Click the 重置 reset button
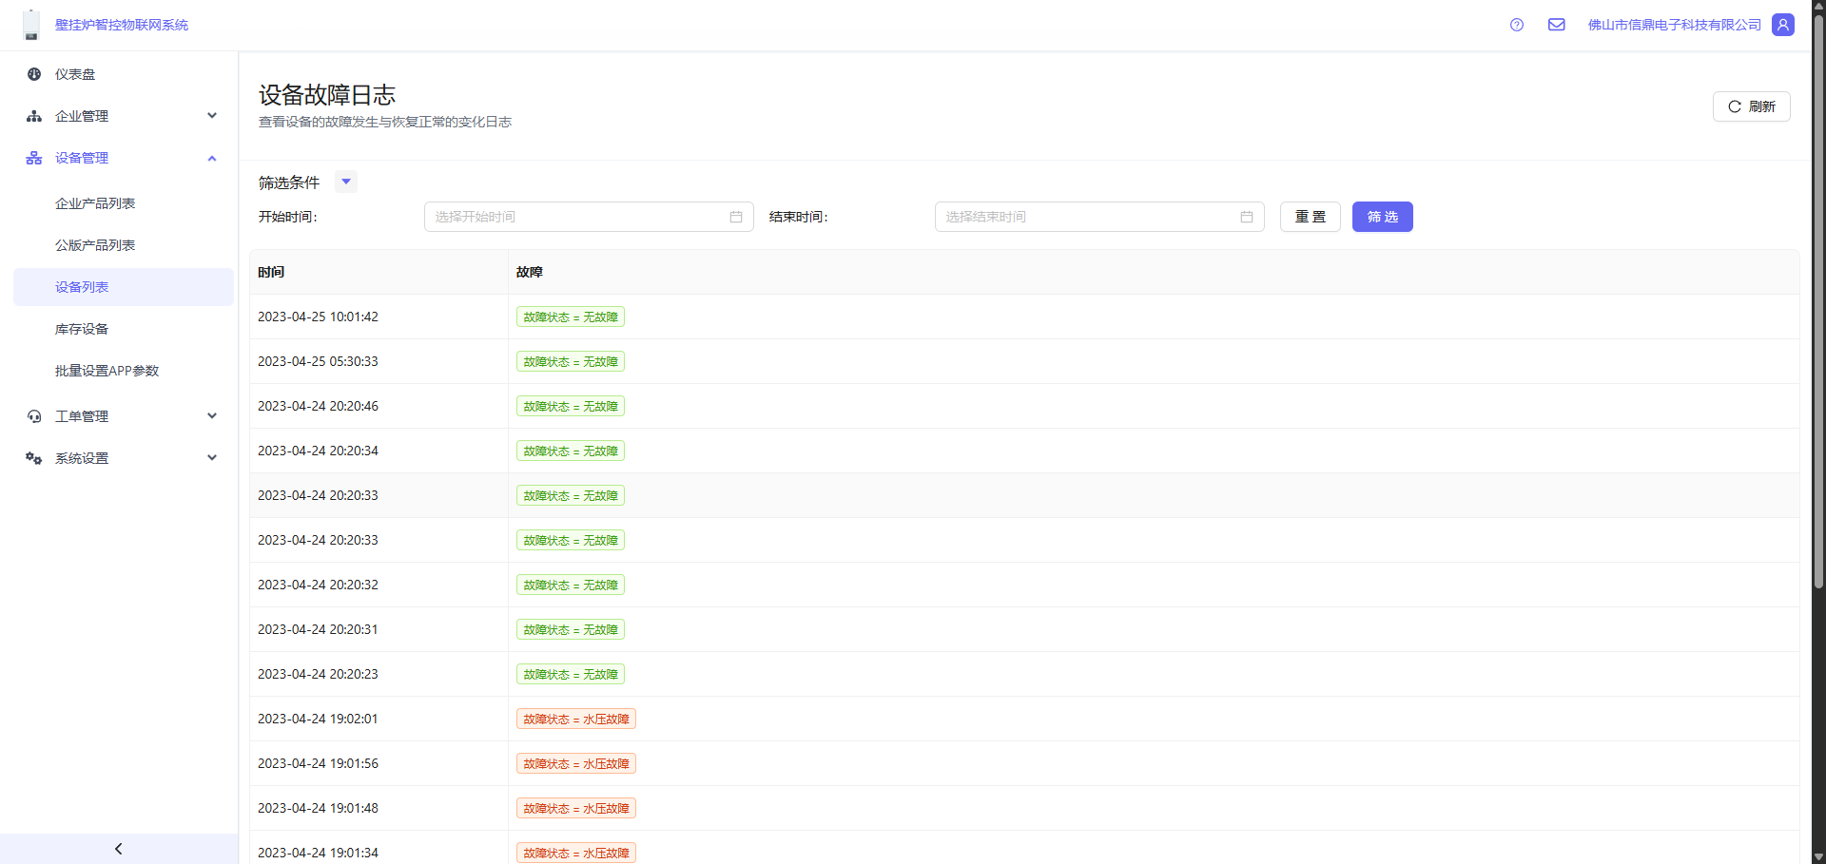Viewport: 1826px width, 864px height. (x=1310, y=217)
